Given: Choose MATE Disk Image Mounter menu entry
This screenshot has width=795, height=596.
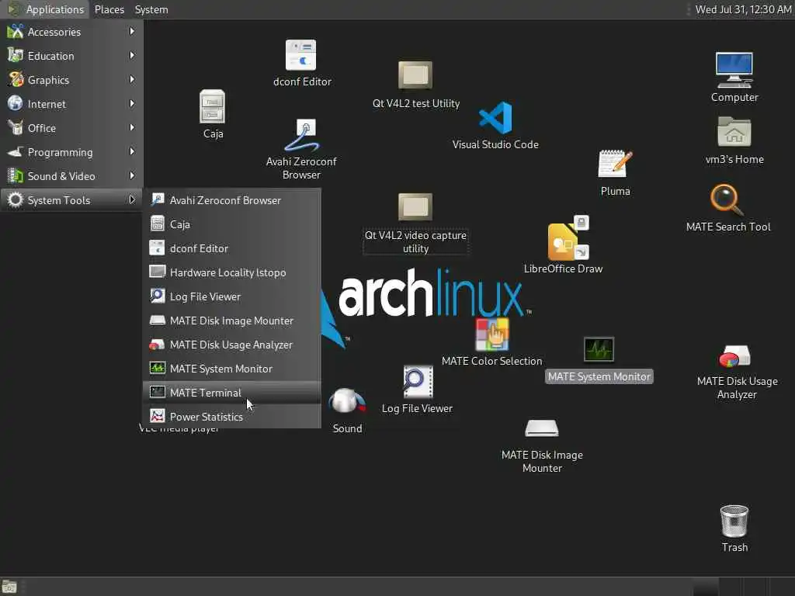Looking at the screenshot, I should [231, 321].
